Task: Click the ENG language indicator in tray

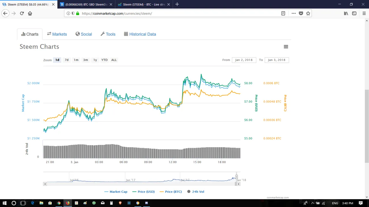Action: coord(335,203)
